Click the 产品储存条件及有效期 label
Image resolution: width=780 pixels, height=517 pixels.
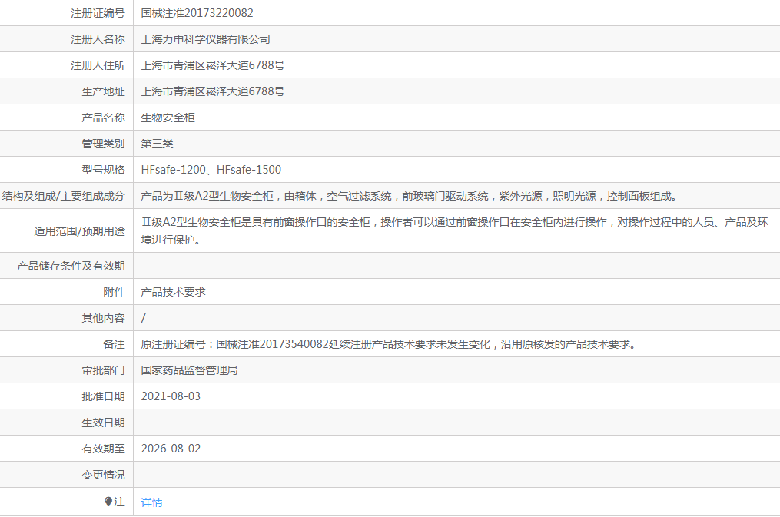coord(71,266)
